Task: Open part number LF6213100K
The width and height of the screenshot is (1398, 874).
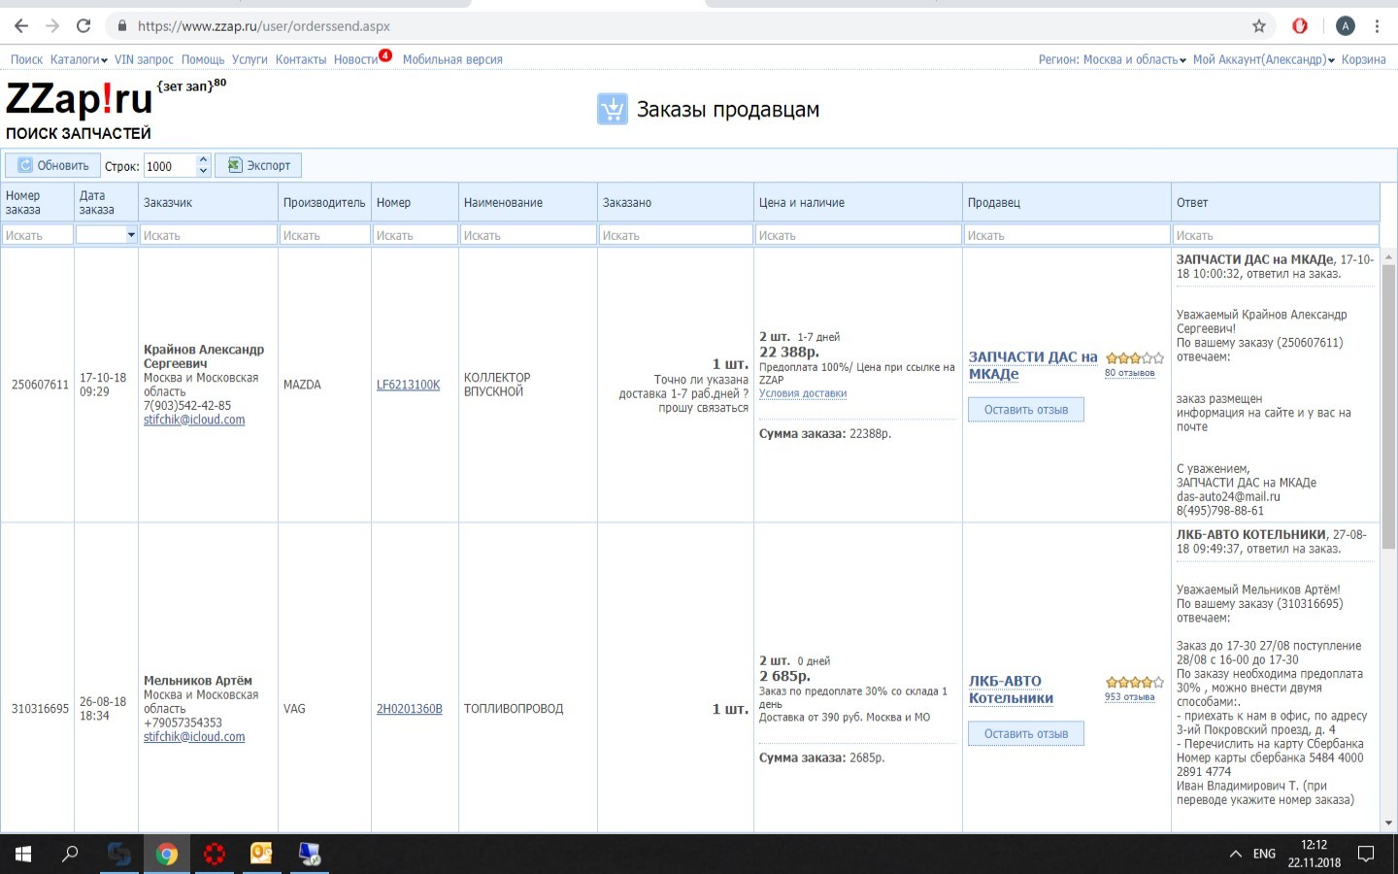Action: click(x=408, y=385)
